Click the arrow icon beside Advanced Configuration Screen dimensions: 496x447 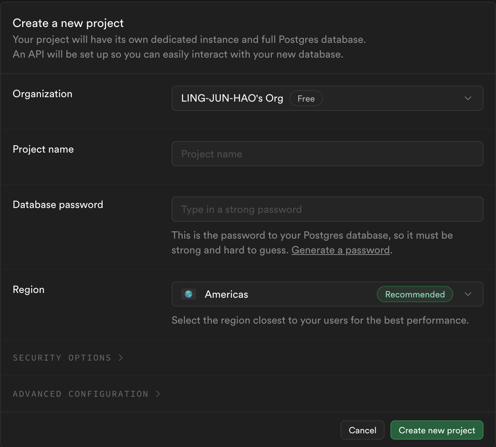[x=158, y=394]
